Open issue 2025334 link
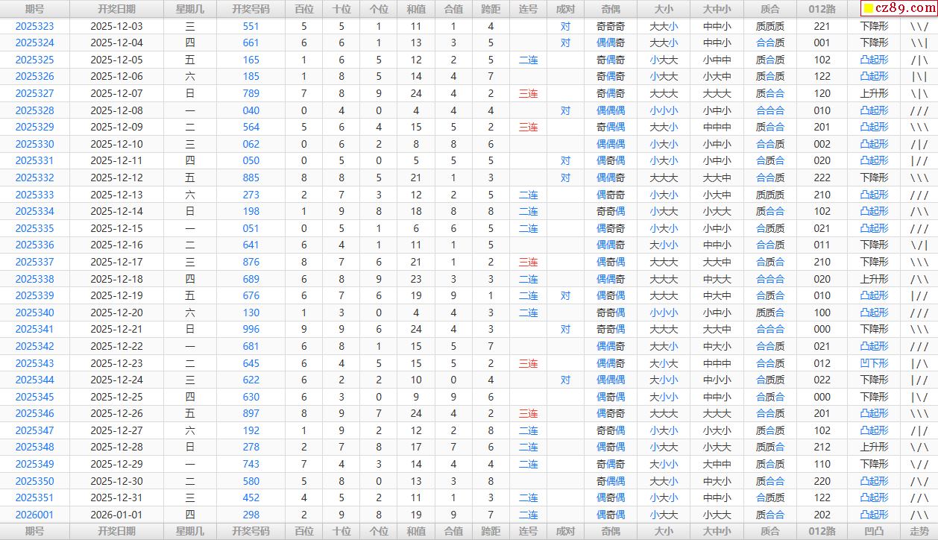The width and height of the screenshot is (938, 540). coord(34,211)
